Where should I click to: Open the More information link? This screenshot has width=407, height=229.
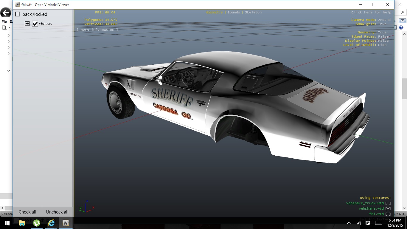click(x=97, y=30)
